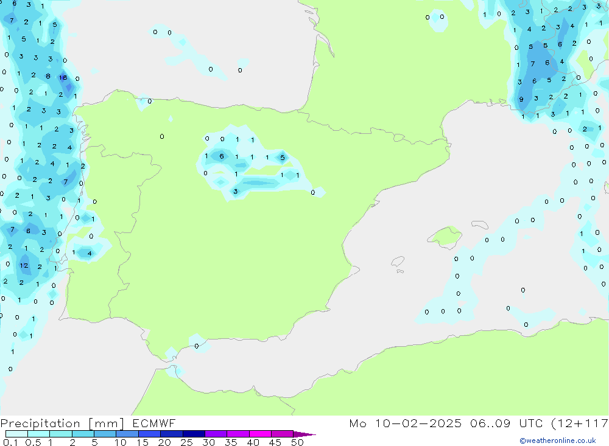This screenshot has width=609, height=446.
Task: Select the 2–5 mm legend color swatch
Action: pyautogui.click(x=83, y=434)
